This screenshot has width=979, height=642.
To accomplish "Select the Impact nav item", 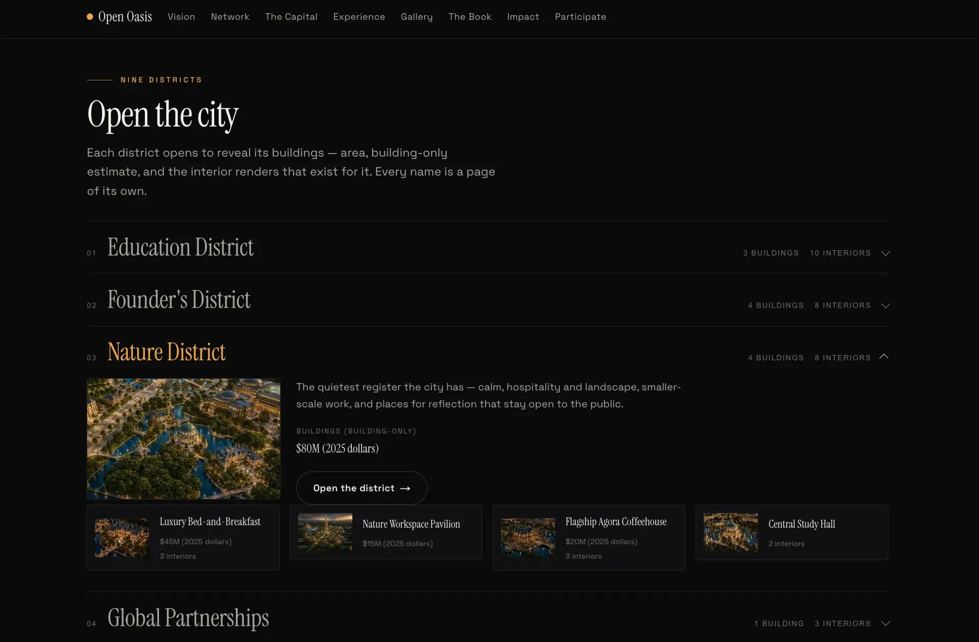I will [x=523, y=17].
